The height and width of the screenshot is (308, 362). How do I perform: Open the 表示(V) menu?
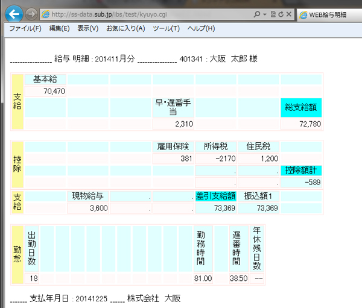click(88, 28)
